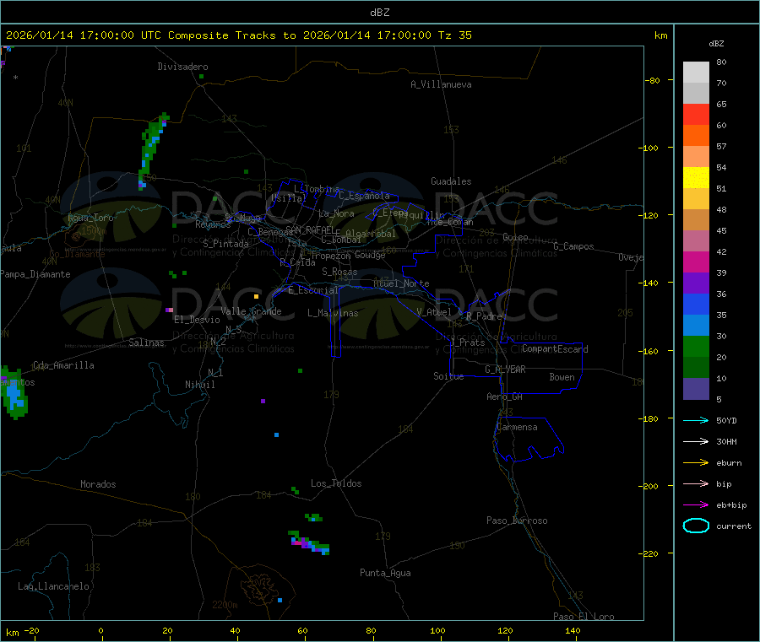Screen dimensions: 760x642
Task: Click the 65 dBZ red color swatch
Action: tap(696, 114)
